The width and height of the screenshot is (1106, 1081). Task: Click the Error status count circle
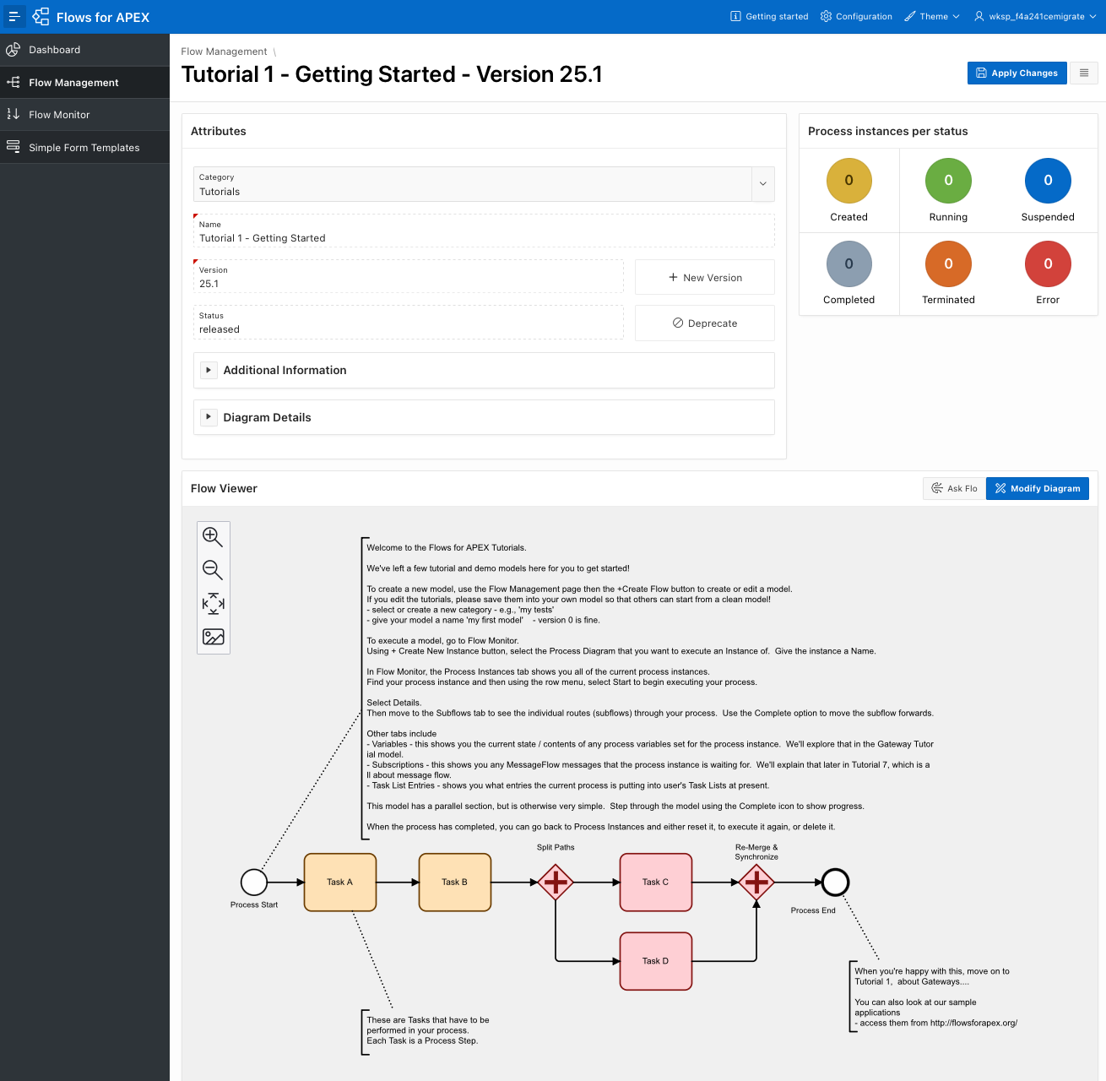1048,263
